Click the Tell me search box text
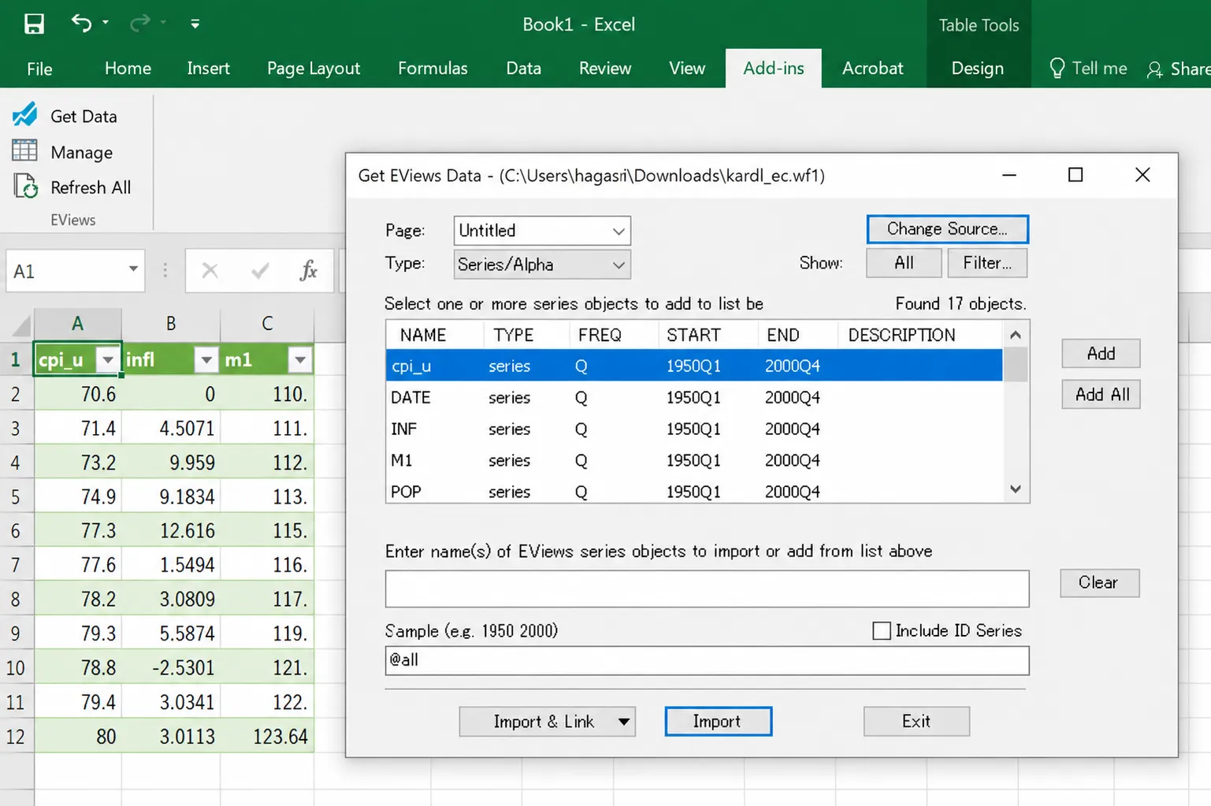Image resolution: width=1211 pixels, height=806 pixels. coord(1099,69)
